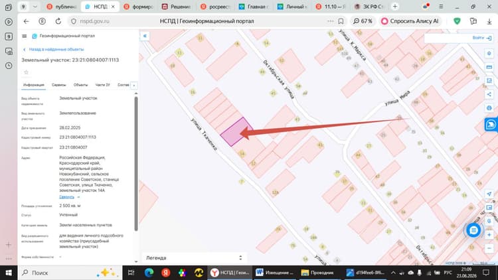Open Word document Извещение in taskbar
The height and width of the screenshot is (280, 498).
[275, 273]
